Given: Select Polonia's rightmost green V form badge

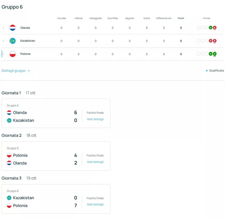Looking at the screenshot, I should click(x=215, y=54).
